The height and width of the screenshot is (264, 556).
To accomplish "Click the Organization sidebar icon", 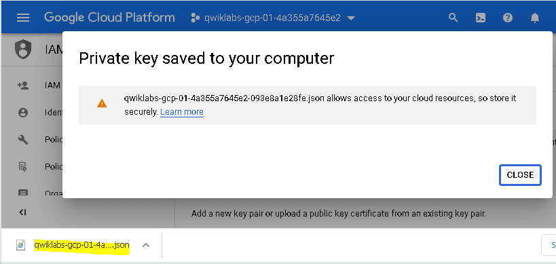I will [23, 193].
